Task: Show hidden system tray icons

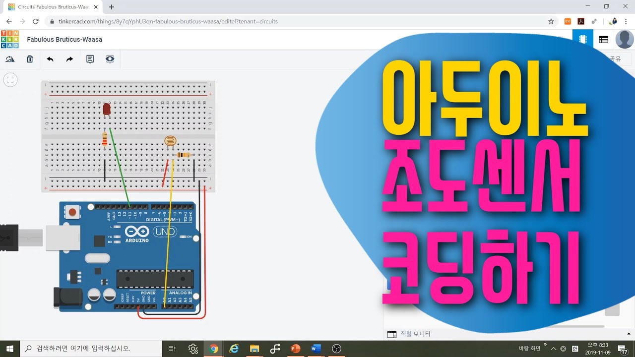Action: coord(554,349)
